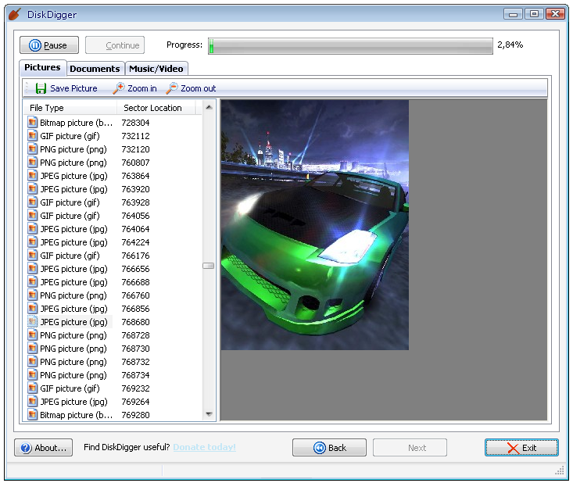Pause the scan with the Pause button

pos(48,45)
